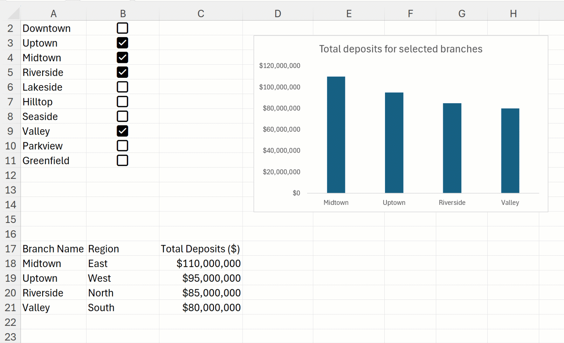
Task: Check the Downtown branch checkbox
Action: click(x=122, y=28)
